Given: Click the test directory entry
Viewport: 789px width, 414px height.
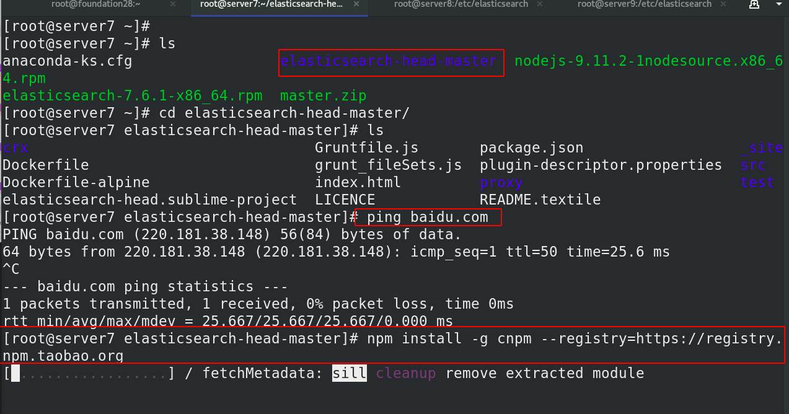Looking at the screenshot, I should point(757,183).
